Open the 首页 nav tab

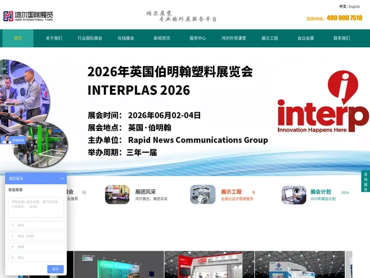click(x=18, y=38)
